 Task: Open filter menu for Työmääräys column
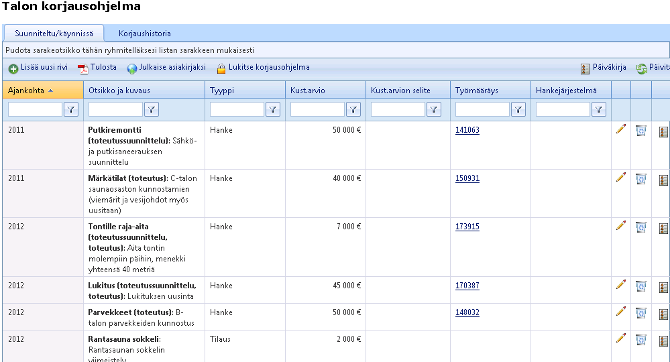tap(518, 110)
